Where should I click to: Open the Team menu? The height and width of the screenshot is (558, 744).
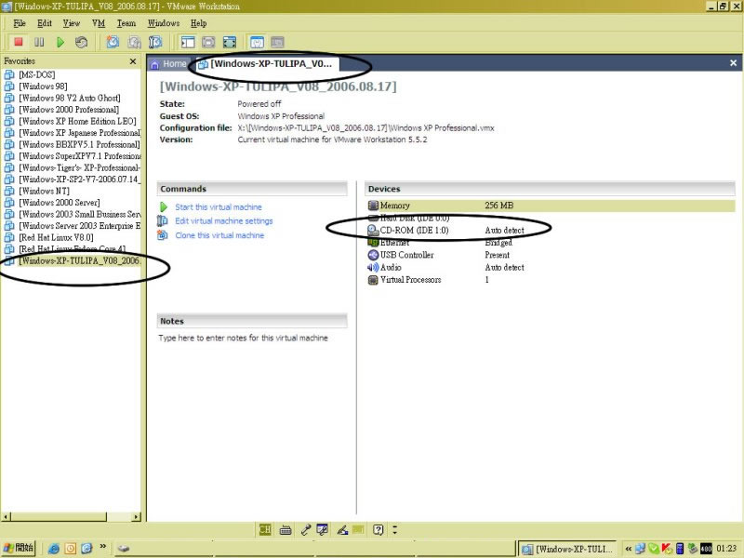tap(126, 23)
